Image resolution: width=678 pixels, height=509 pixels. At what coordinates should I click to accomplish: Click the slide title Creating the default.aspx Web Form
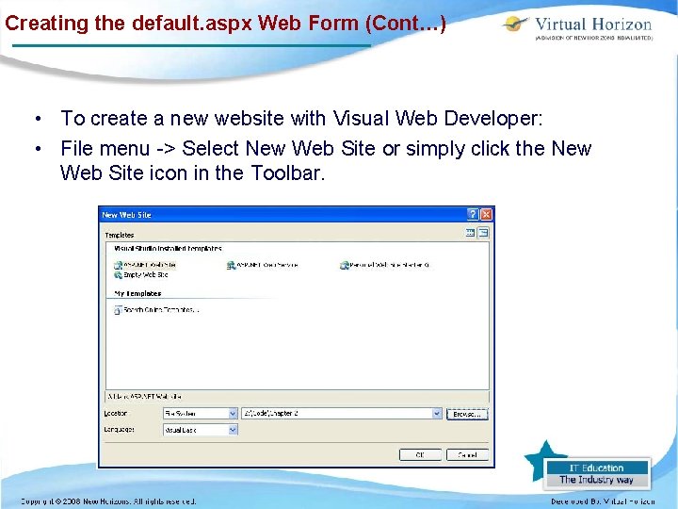[x=225, y=24]
